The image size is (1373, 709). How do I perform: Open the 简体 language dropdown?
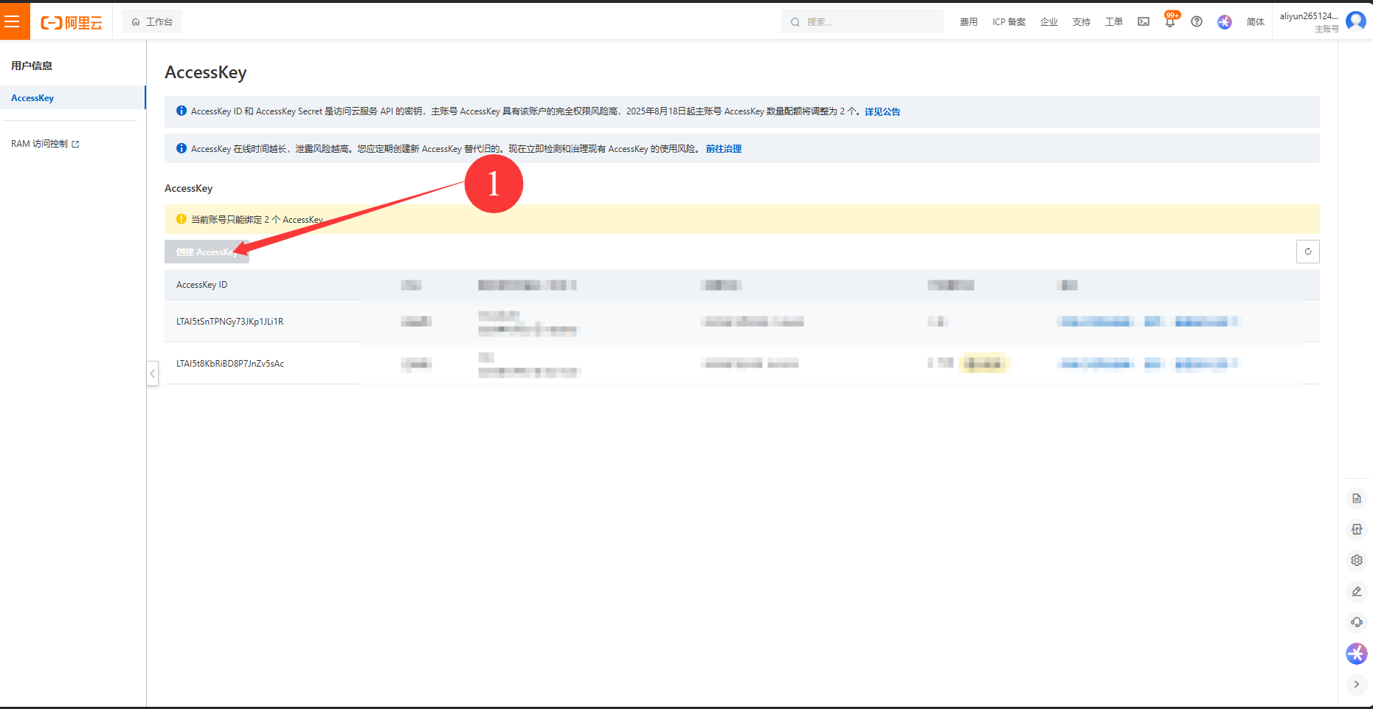(x=1255, y=22)
